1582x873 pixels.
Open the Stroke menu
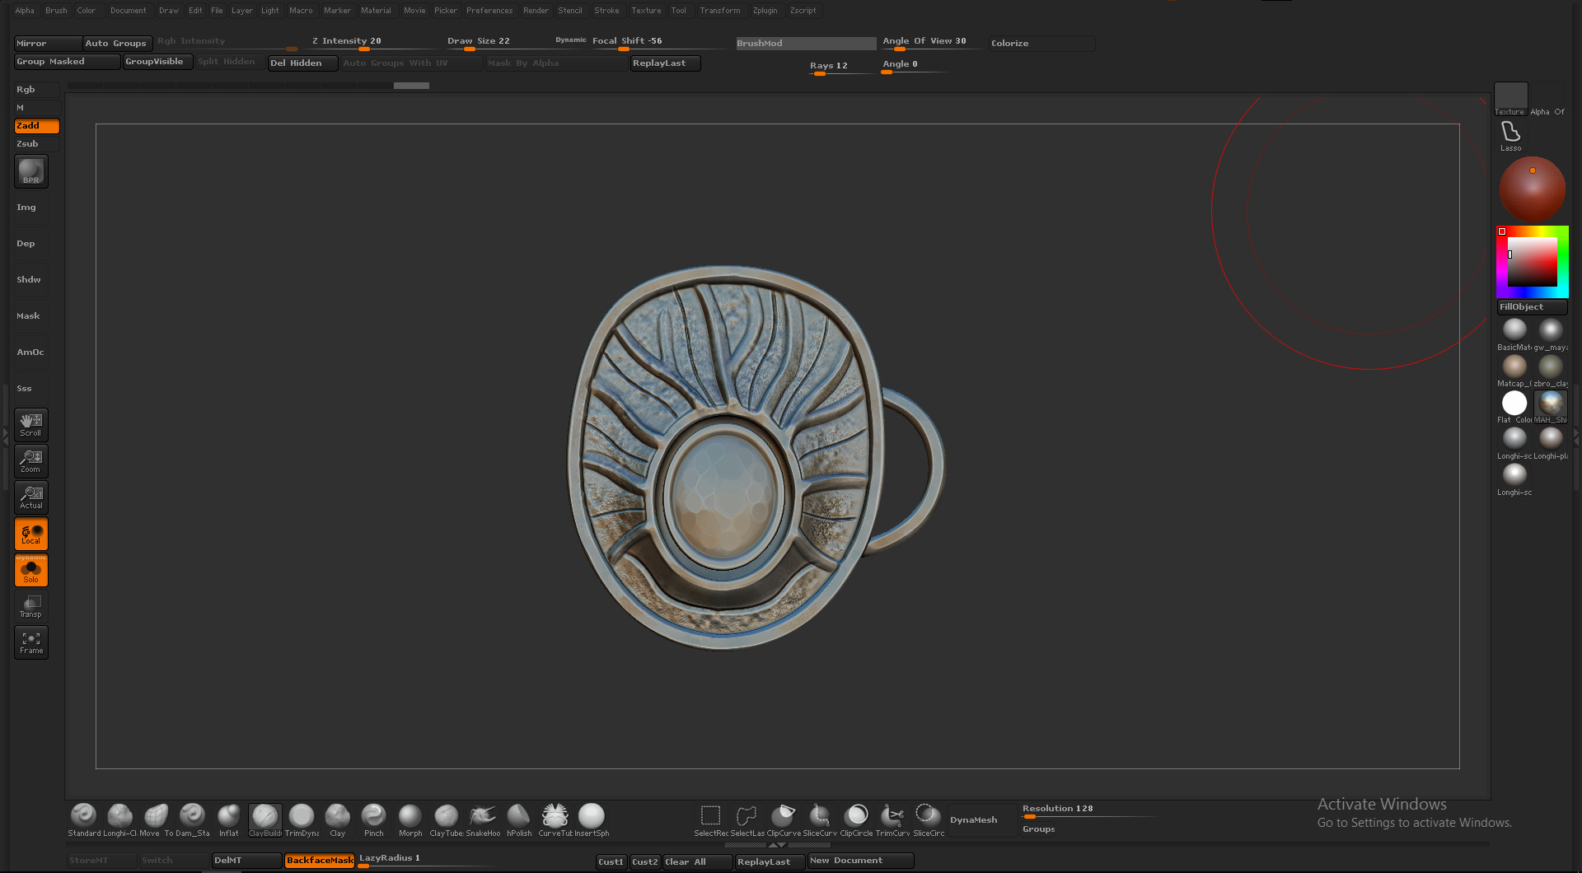[x=606, y=11]
